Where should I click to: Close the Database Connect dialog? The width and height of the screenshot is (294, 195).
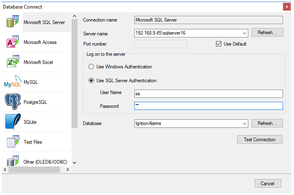(287, 7)
